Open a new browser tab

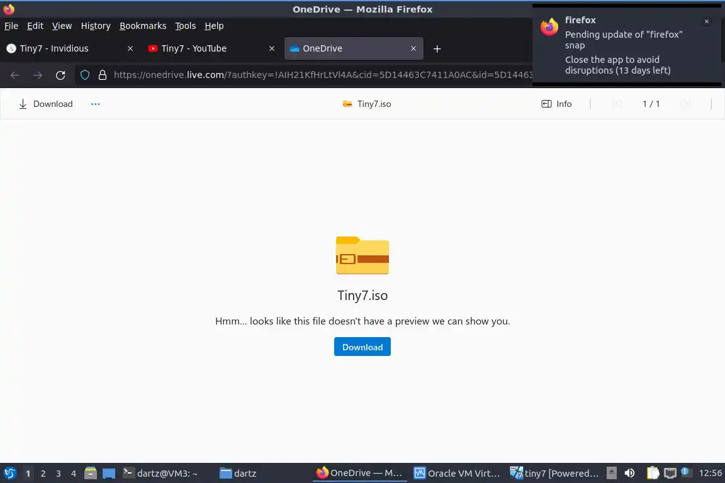pos(437,48)
